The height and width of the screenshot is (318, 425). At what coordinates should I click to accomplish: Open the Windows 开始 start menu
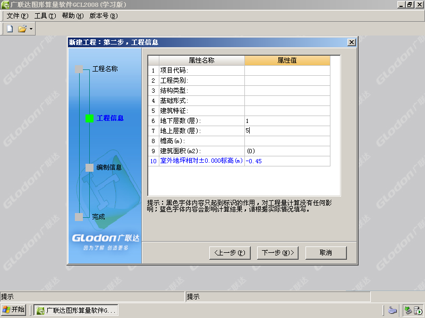coord(13,310)
